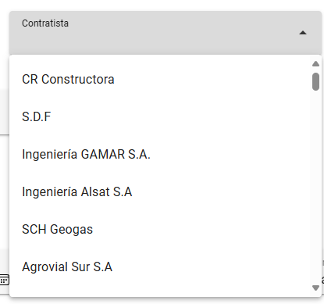This screenshot has height=304, width=324.
Task: Click the blank row space beside Agrovial Sur S.A
Action: [x=212, y=266]
